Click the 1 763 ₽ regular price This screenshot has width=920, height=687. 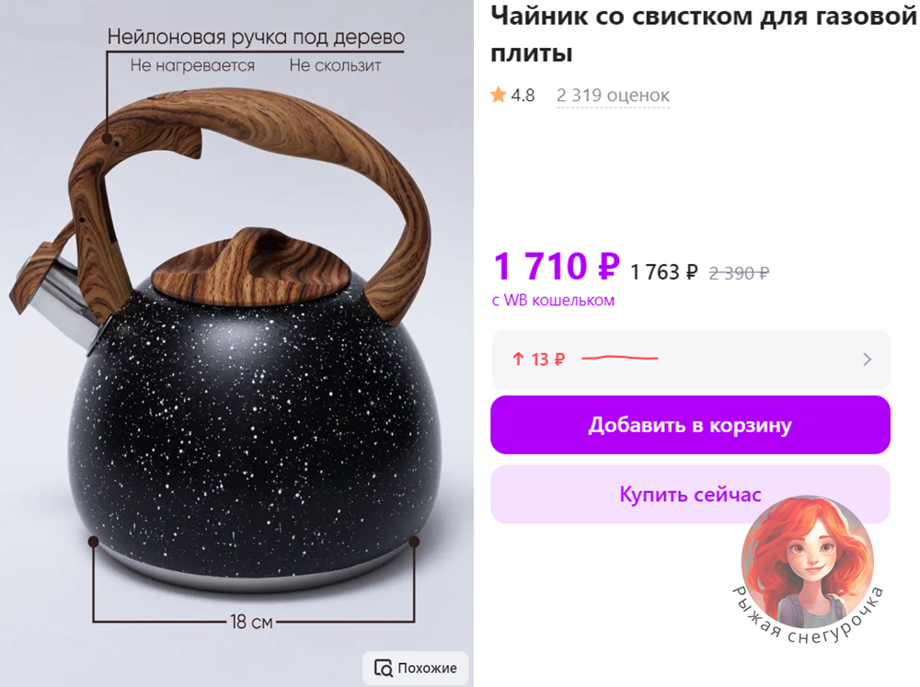[663, 272]
